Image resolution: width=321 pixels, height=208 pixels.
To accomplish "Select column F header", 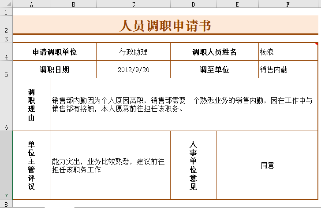I will 288,4.
